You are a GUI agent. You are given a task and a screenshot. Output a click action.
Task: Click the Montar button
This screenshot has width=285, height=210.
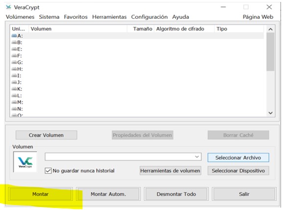tap(40, 194)
